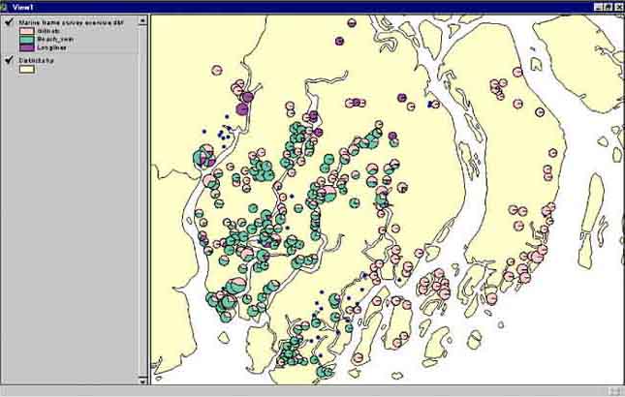Click the resize grip in bottom-right corner
625x397 pixels.
(x=615, y=389)
